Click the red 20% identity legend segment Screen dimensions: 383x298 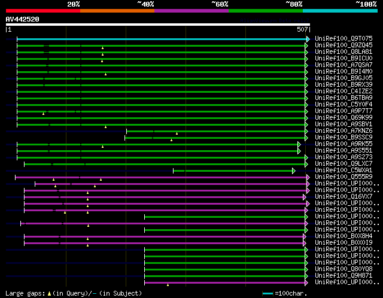coord(42,10)
